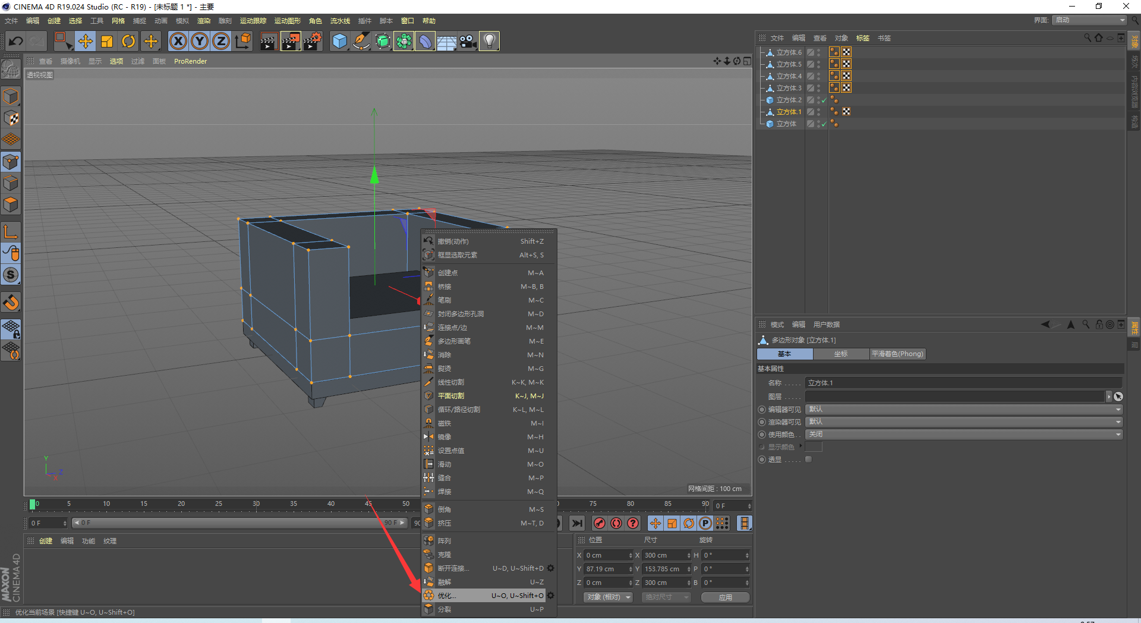The width and height of the screenshot is (1141, 623).
Task: Click the live selection tool icon
Action: point(63,41)
